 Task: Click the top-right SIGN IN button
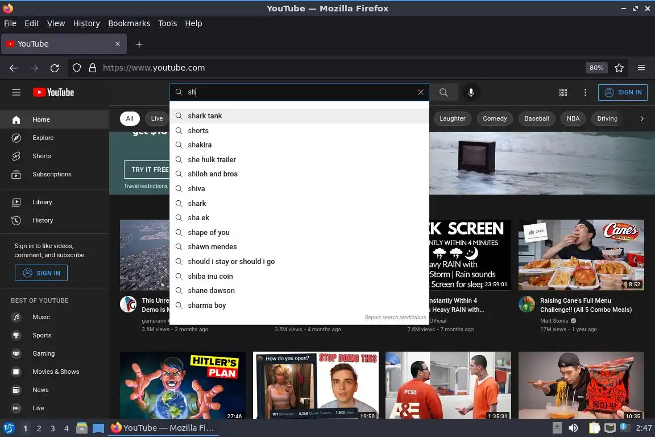point(623,92)
